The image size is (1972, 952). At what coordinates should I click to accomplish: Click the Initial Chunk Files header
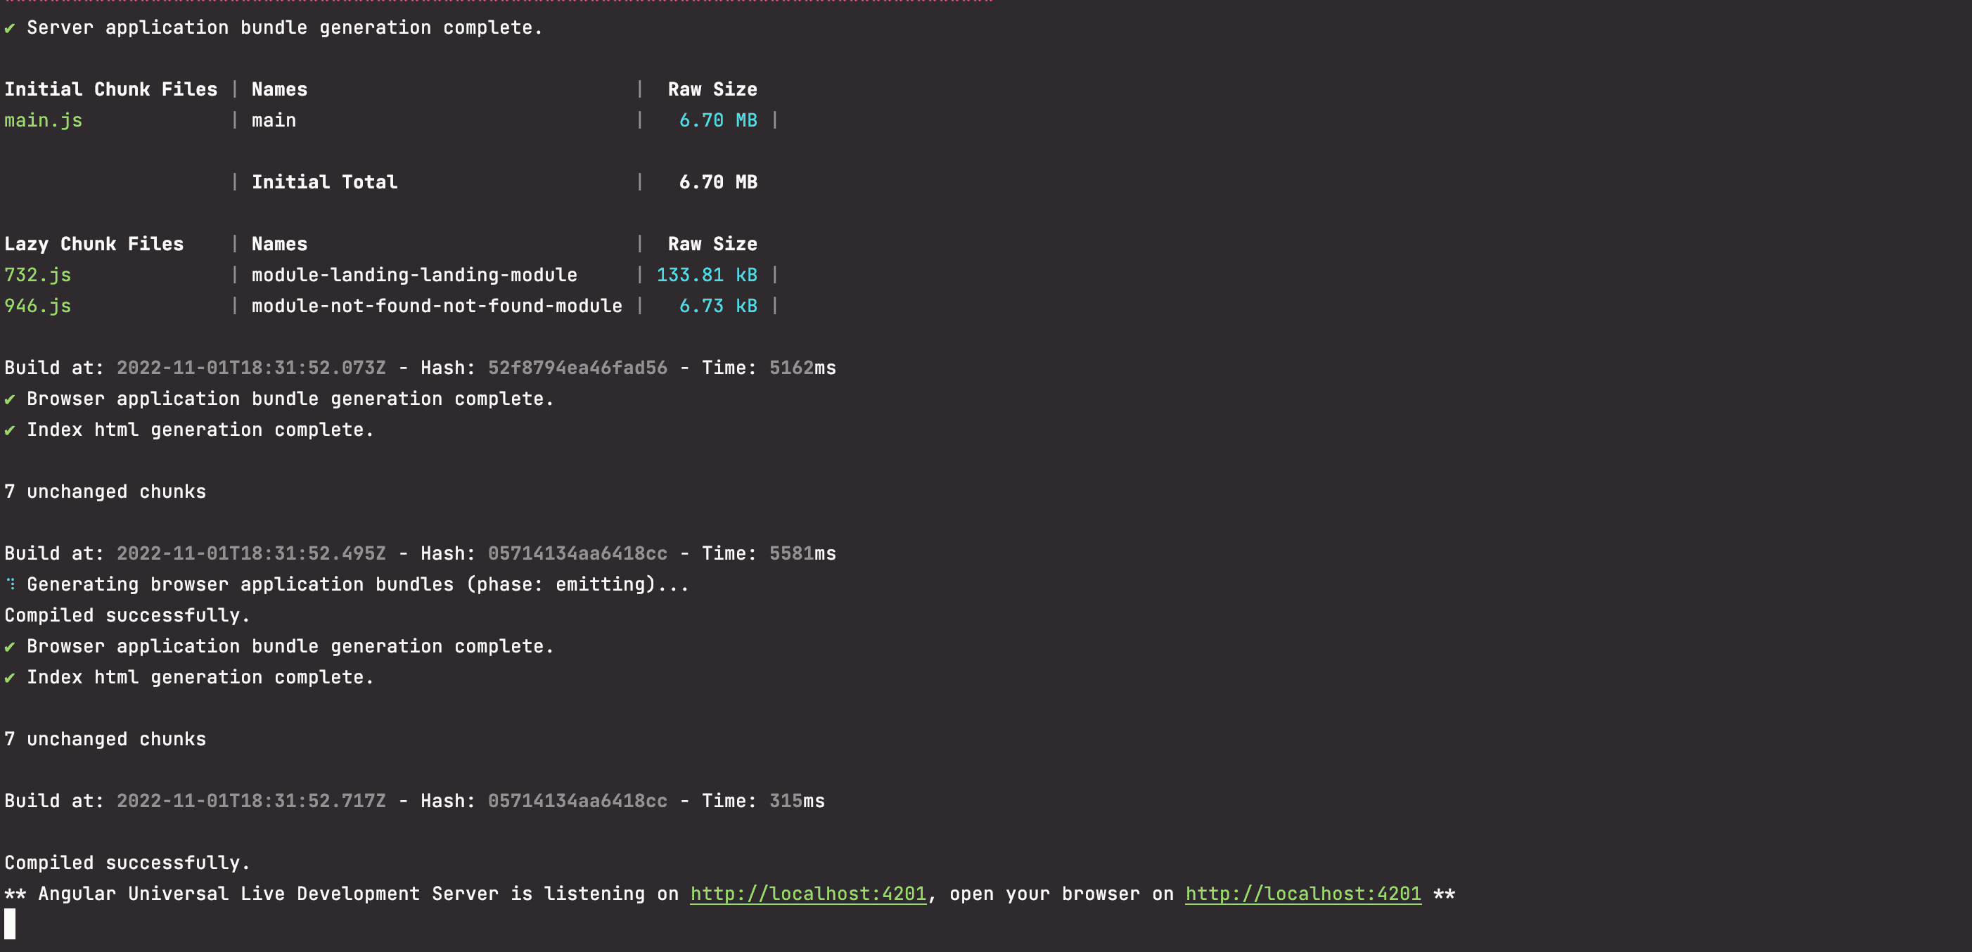(x=111, y=89)
